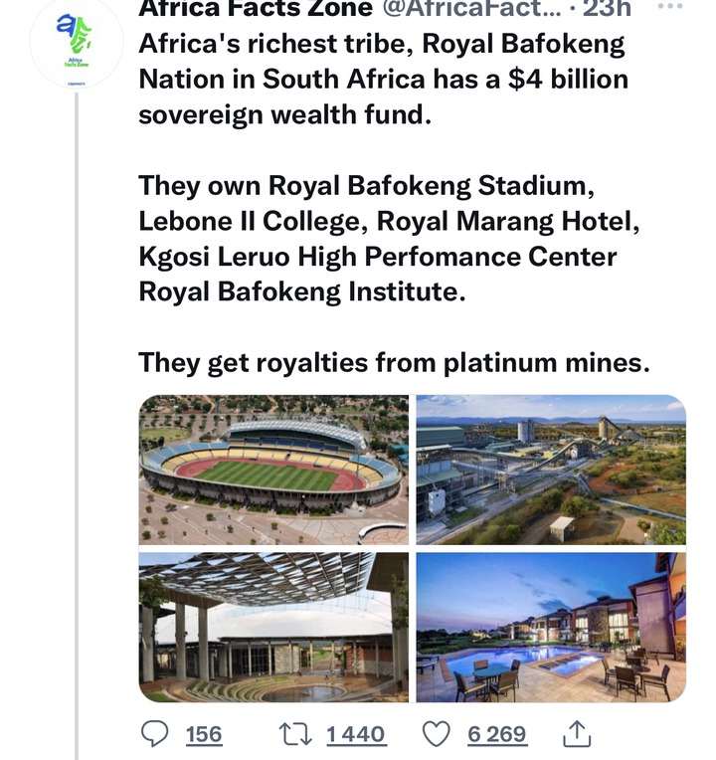Tap the line about platinum mine royalties
Image resolution: width=716 pixels, height=760 pixels.
(394, 362)
